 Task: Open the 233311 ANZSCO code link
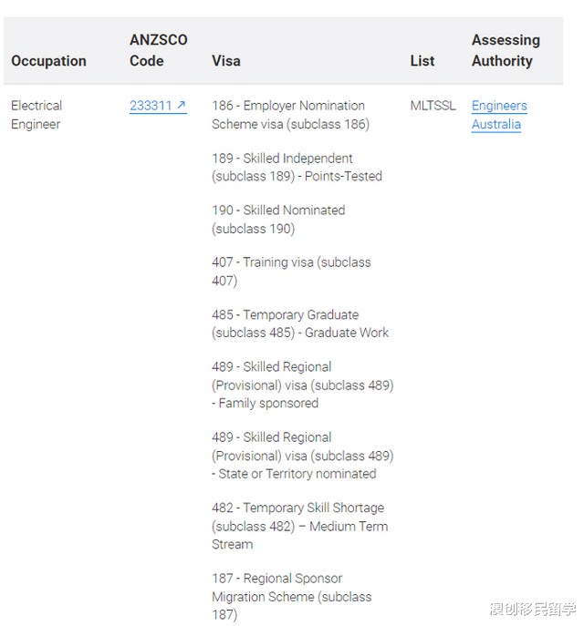(x=151, y=106)
